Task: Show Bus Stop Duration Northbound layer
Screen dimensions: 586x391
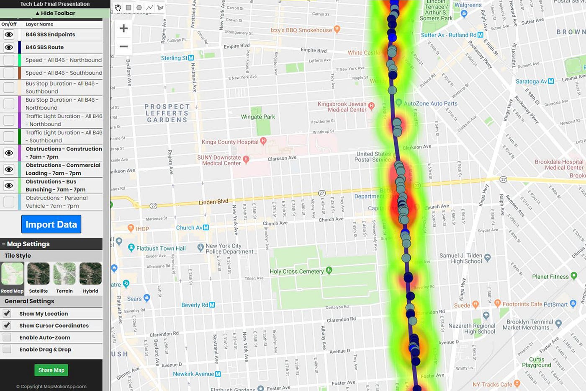Action: (9, 104)
